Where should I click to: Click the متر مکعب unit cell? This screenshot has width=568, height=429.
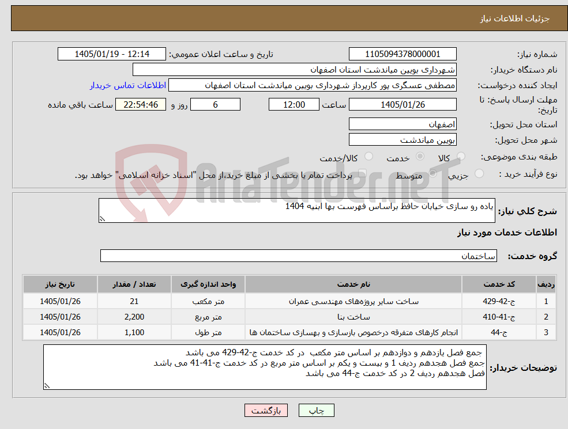[x=208, y=301]
